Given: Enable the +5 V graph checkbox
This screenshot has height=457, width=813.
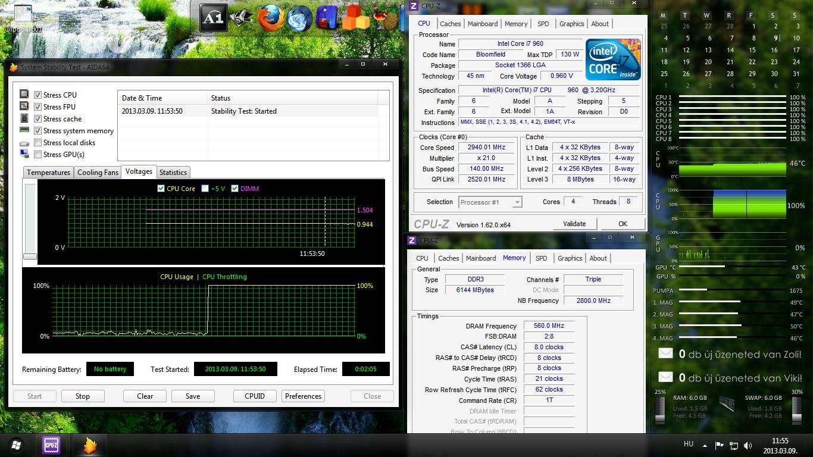Looking at the screenshot, I should coord(205,188).
